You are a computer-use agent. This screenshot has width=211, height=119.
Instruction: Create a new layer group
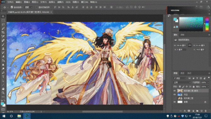click(x=197, y=111)
